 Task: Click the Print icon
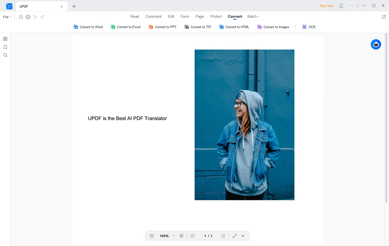coord(28,17)
